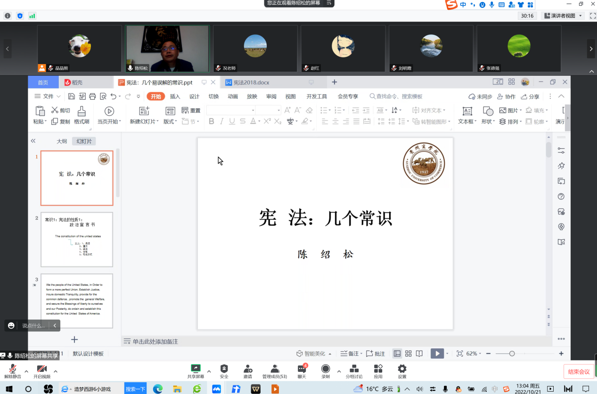Select the Format Painter (格式刷) tool
This screenshot has width=597, height=394.
click(x=81, y=114)
